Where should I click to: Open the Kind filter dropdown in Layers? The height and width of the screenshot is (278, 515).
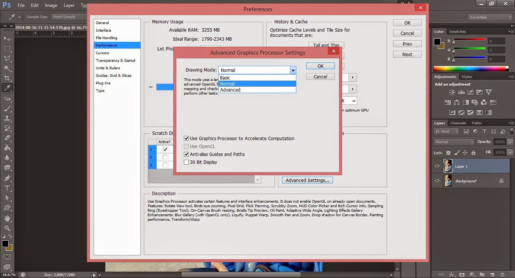447,131
